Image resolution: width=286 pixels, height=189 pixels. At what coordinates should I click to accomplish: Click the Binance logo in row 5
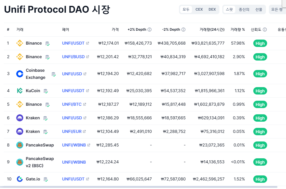click(20, 104)
